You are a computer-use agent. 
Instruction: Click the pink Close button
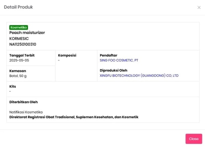pyautogui.click(x=194, y=139)
